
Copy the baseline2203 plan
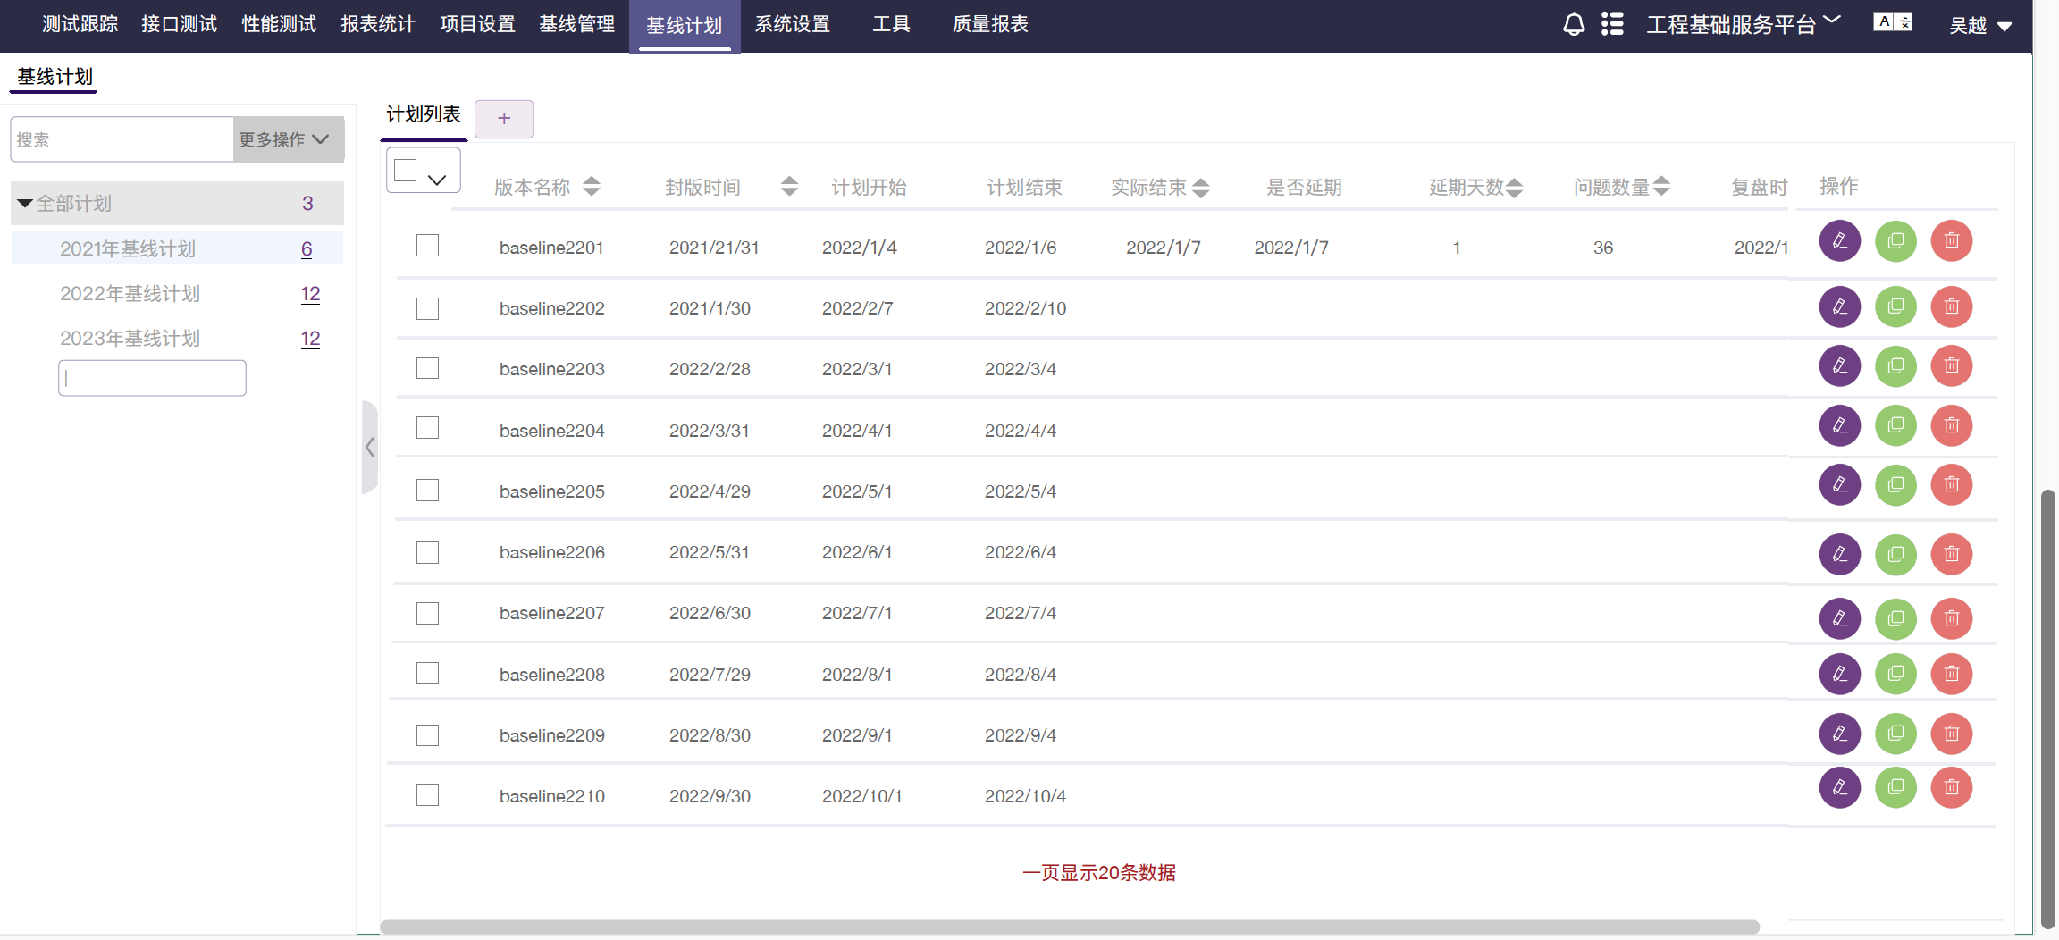coord(1895,366)
